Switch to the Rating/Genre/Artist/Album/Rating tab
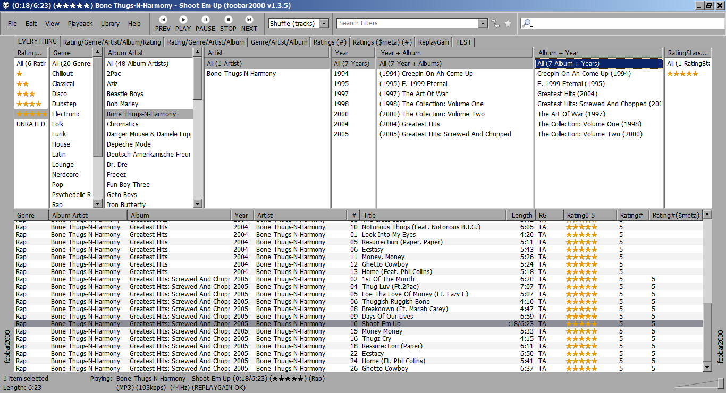 (112, 42)
